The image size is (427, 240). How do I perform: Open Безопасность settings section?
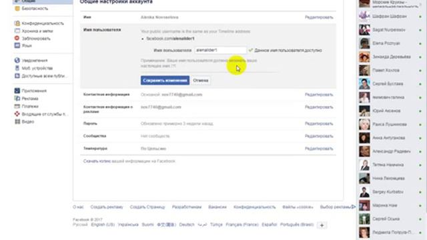35,9
